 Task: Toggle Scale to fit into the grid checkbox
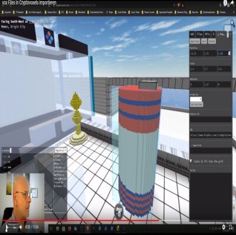point(191,161)
